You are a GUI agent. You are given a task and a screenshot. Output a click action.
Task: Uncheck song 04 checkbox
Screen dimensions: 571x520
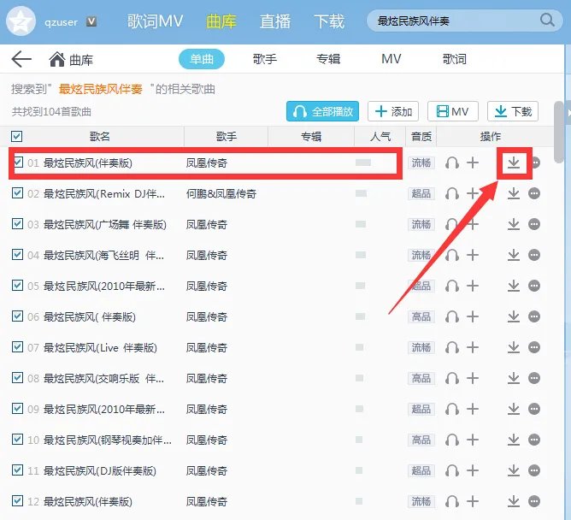pos(17,254)
